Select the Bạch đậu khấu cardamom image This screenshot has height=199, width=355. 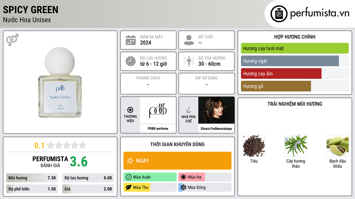click(x=338, y=146)
